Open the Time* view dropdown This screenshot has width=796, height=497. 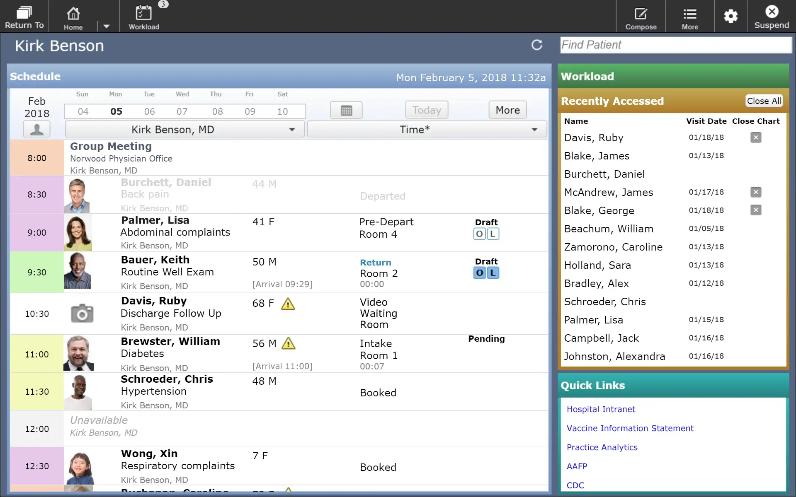[427, 129]
